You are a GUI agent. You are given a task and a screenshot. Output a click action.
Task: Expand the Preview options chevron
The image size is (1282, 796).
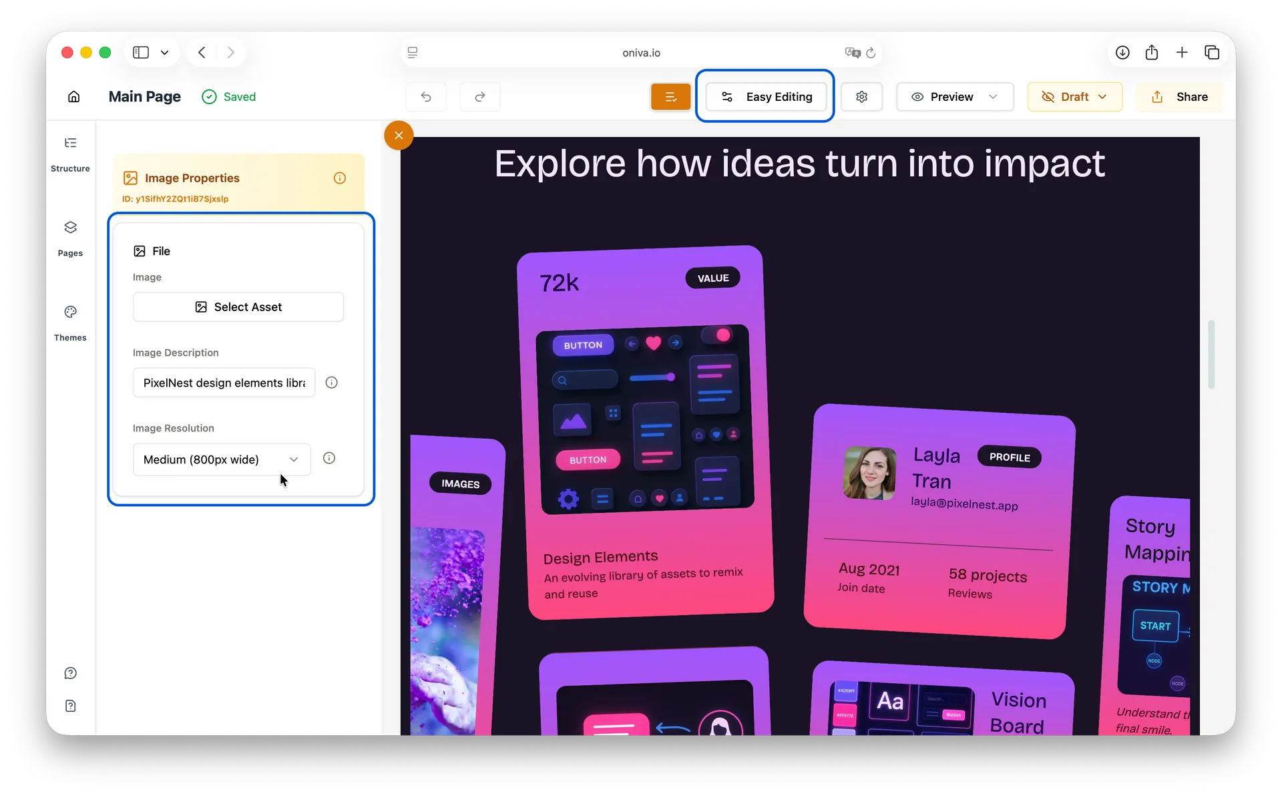994,97
